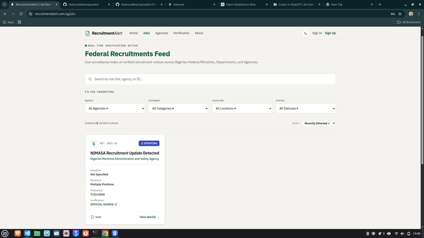Viewport: 424px width, 238px height.
Task: Open Visual Studio Code from the taskbar
Action: pyautogui.click(x=27, y=233)
